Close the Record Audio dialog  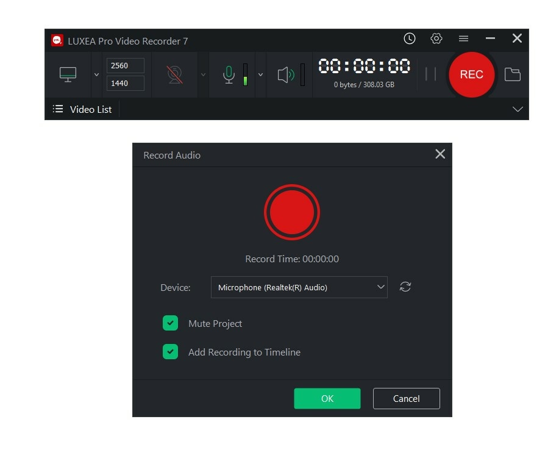[x=440, y=154]
